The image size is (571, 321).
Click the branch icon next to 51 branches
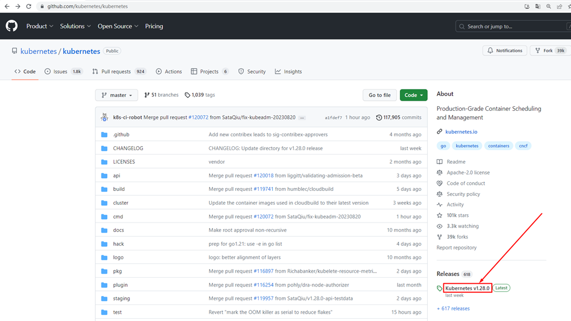pos(147,95)
